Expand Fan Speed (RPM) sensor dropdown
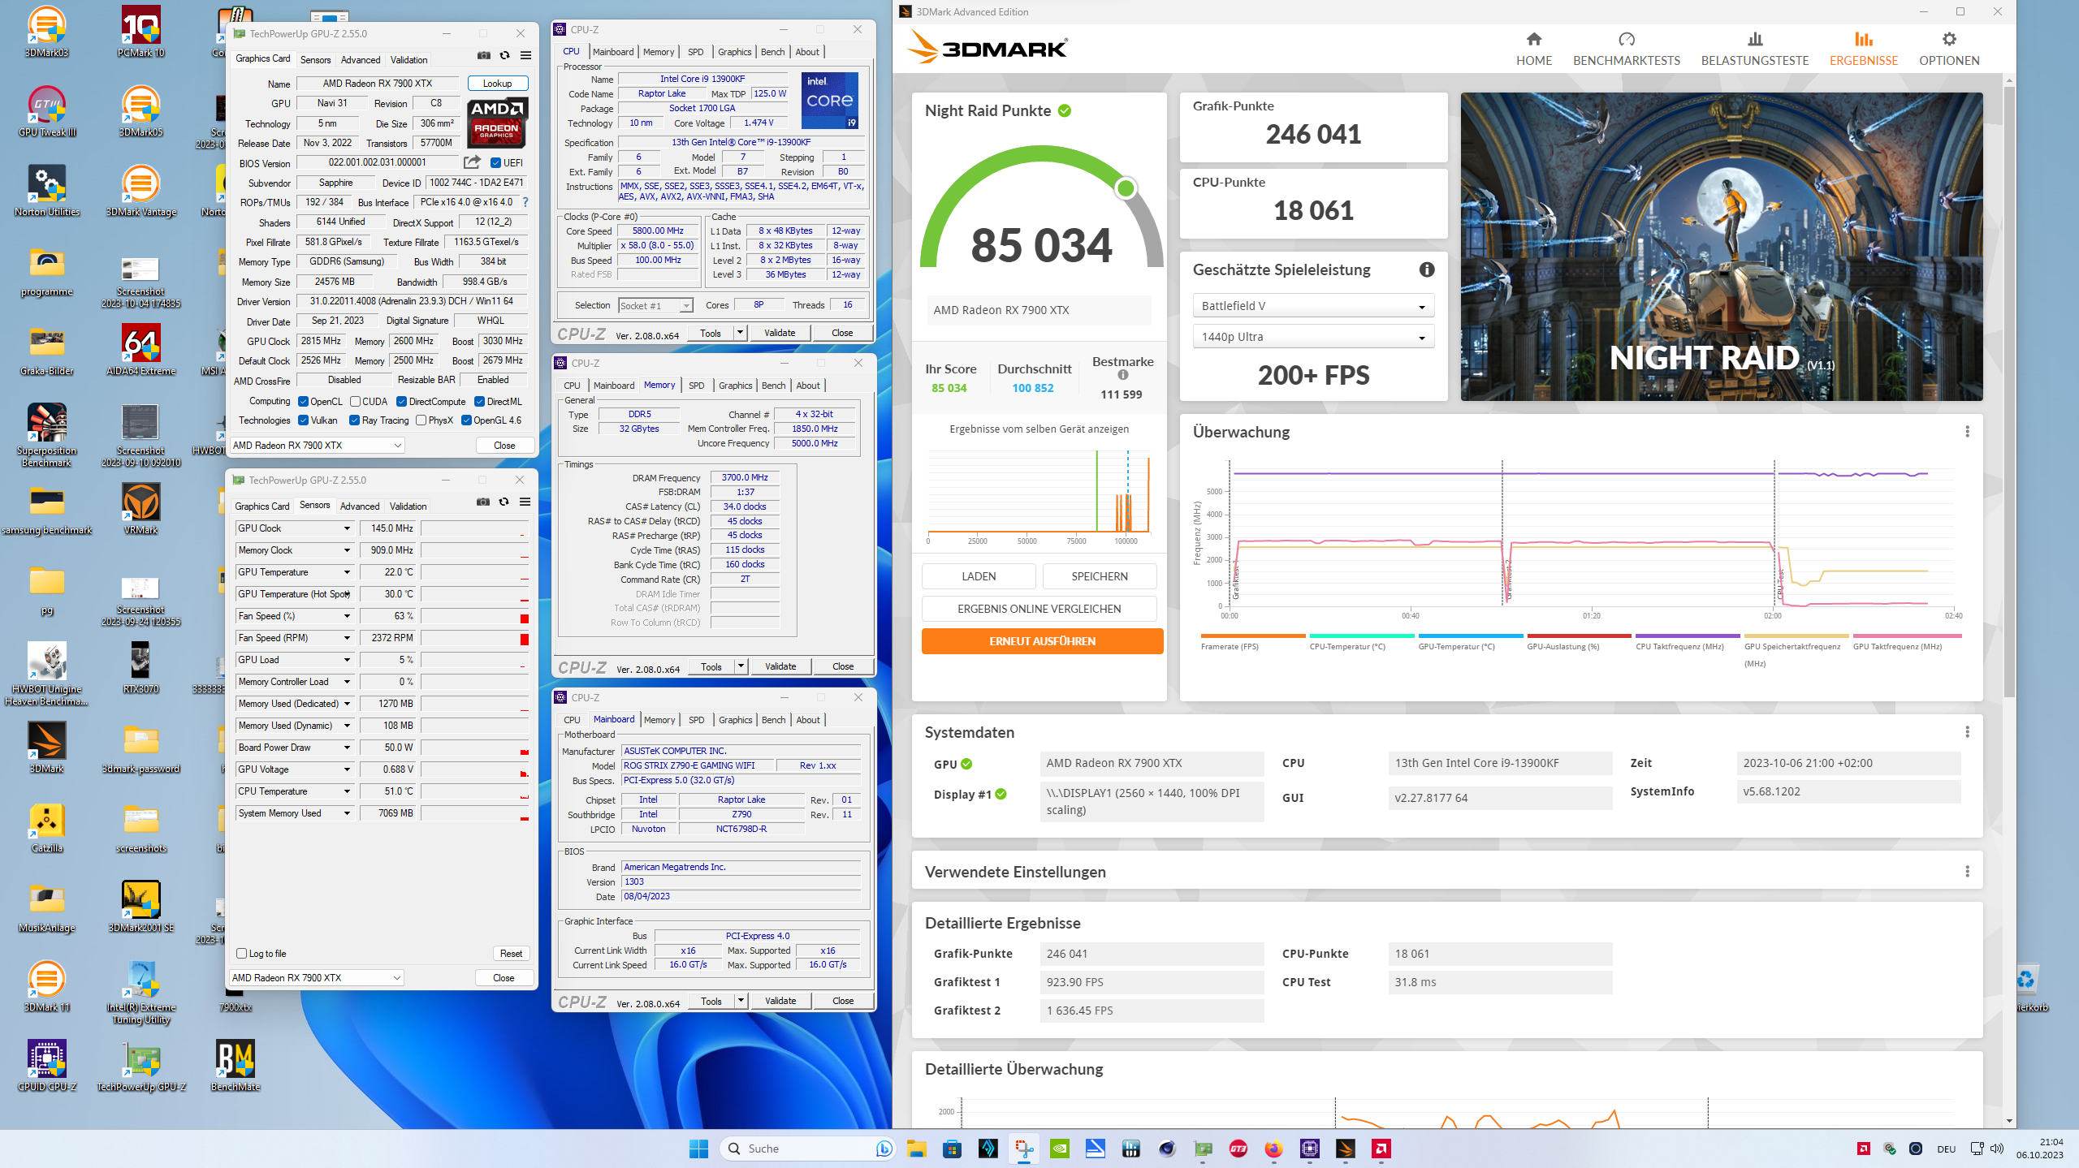Image resolution: width=2079 pixels, height=1168 pixels. point(347,638)
